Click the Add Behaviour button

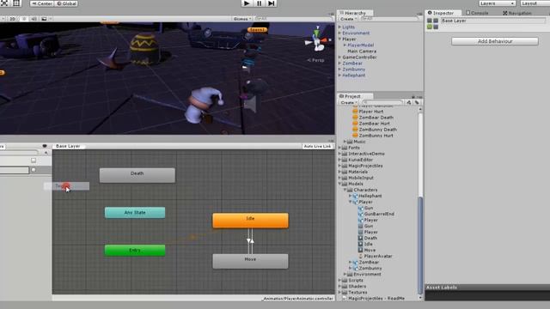coord(495,41)
